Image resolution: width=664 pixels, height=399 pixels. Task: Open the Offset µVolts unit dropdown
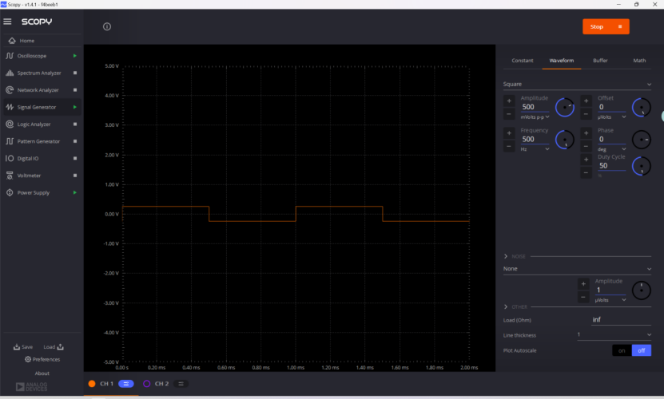611,117
